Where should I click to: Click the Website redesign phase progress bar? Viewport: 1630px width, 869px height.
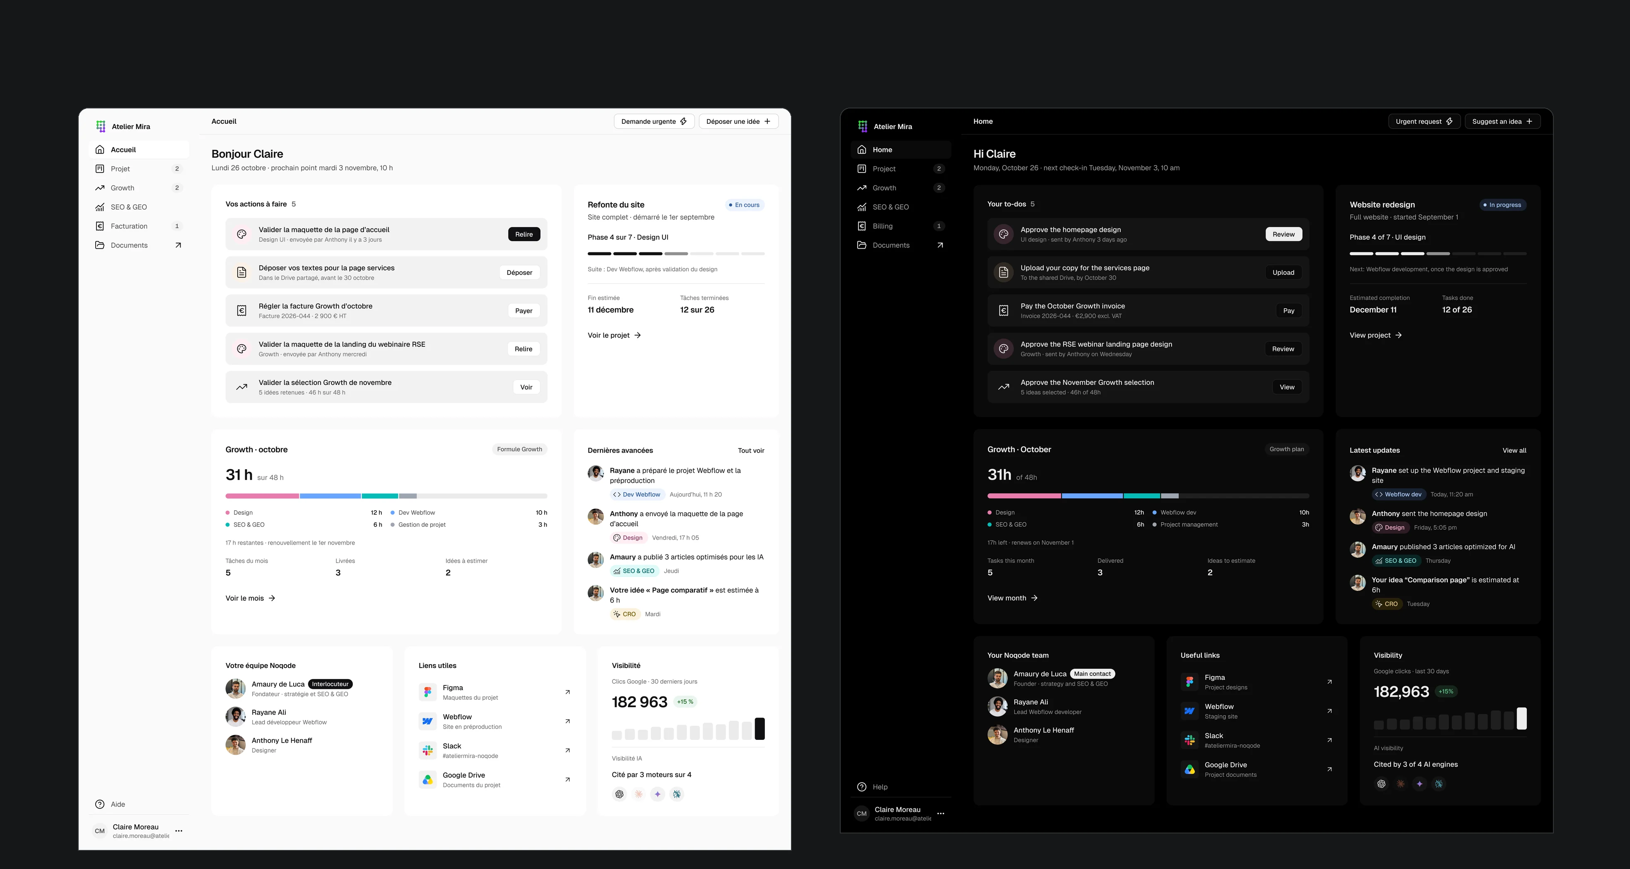(1438, 254)
